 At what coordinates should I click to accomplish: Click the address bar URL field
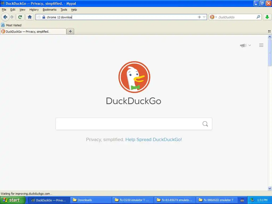tap(121, 17)
